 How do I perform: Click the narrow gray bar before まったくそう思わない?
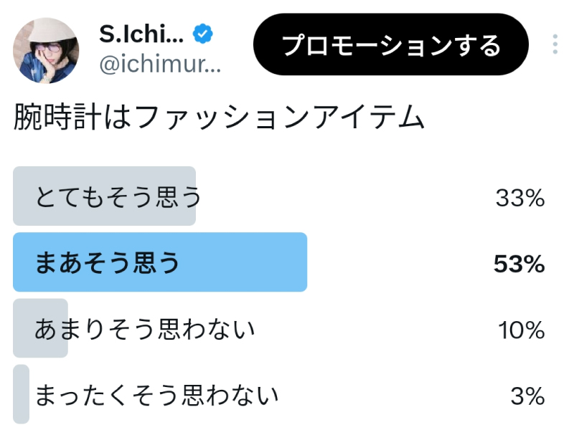click(x=22, y=394)
